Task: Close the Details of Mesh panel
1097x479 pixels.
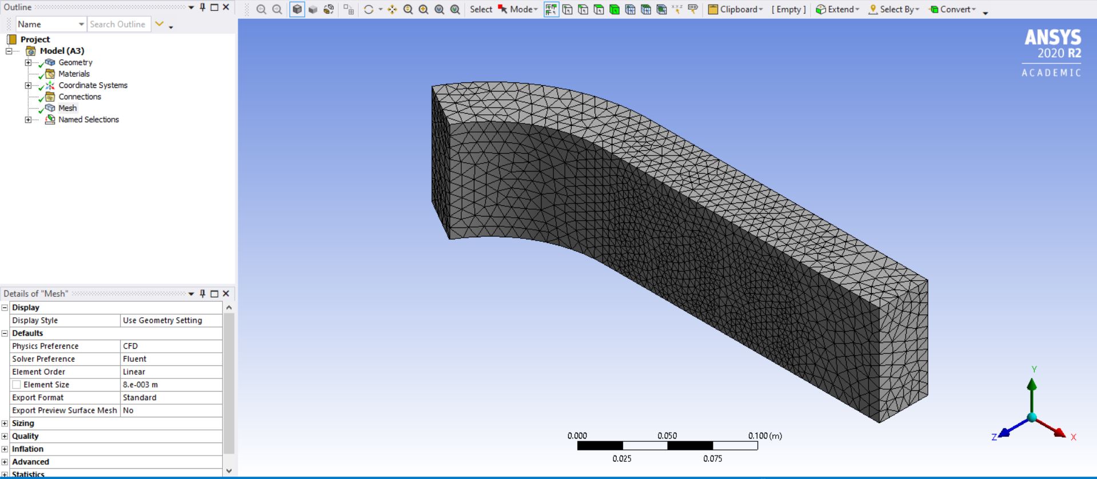Action: pos(226,294)
